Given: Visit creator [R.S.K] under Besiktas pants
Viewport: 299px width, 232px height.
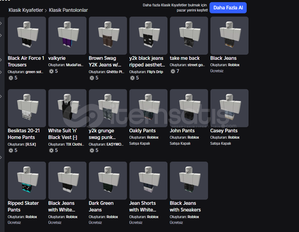Looking at the screenshot, I should coord(31,144).
